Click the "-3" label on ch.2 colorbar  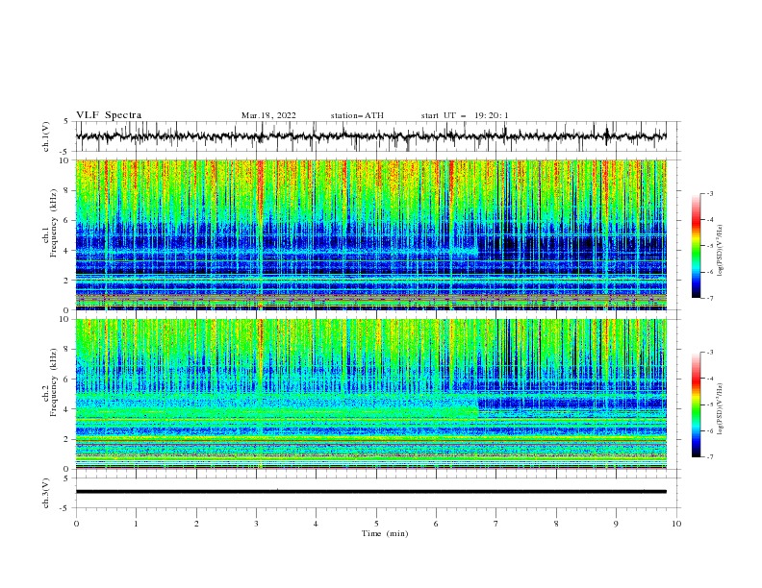click(x=710, y=353)
